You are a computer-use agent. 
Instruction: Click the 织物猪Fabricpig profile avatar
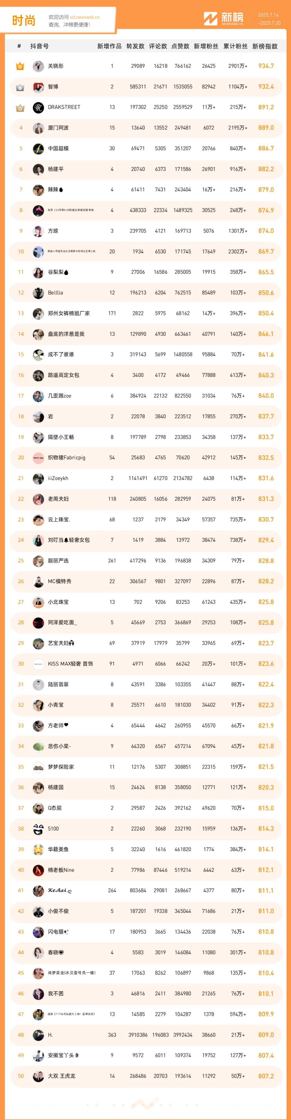tap(38, 458)
